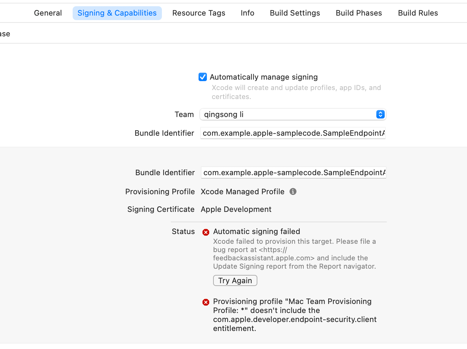This screenshot has width=467, height=349.
Task: Open the Build Phases tab
Action: point(359,13)
